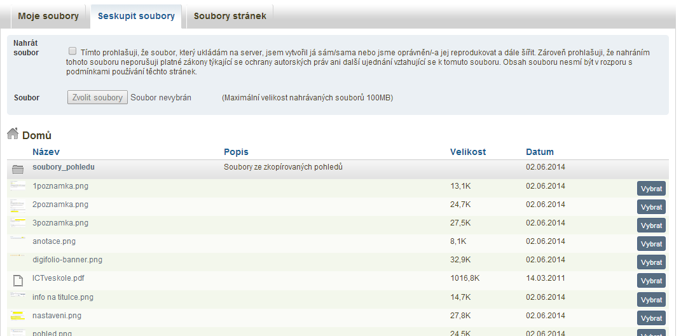Open the soubory_pohledu folder link

coord(64,167)
